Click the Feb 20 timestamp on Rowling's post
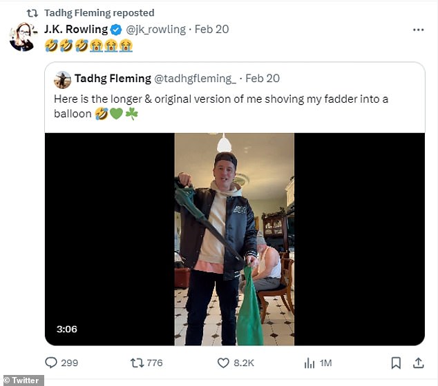The image size is (438, 386). coord(212,30)
